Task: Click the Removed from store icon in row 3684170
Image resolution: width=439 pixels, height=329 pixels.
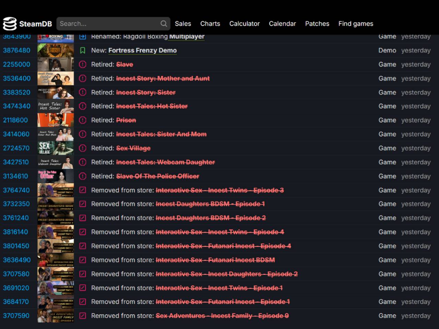Action: (x=83, y=302)
